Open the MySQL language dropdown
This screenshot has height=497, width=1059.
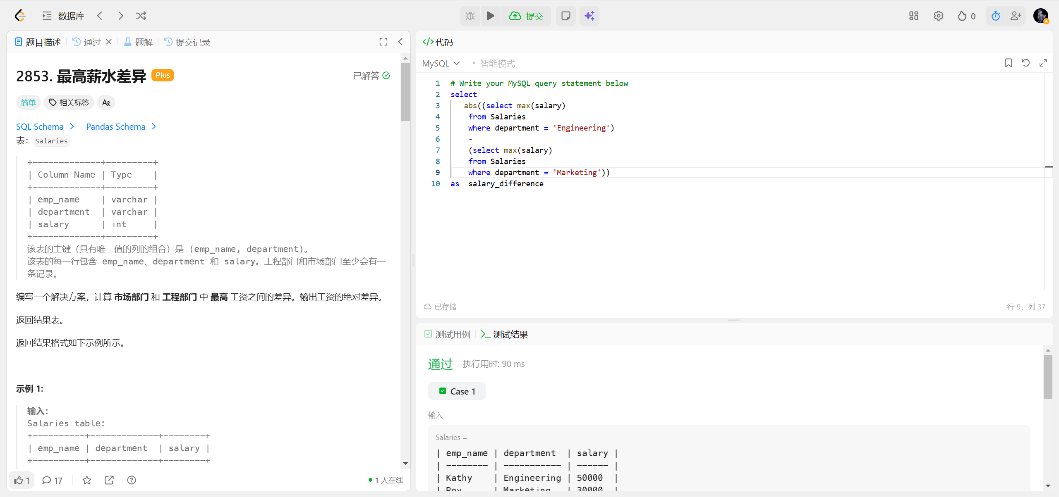coord(441,63)
